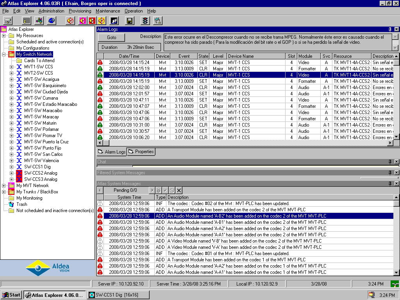
Task: Sort alarms by Date/Time column header
Action: click(x=129, y=56)
